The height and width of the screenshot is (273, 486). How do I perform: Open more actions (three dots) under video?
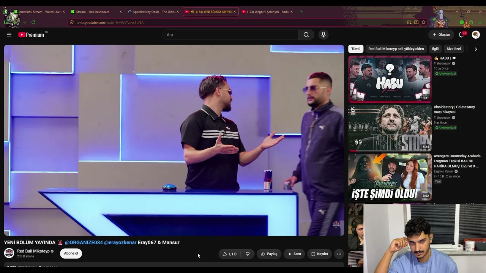pyautogui.click(x=339, y=254)
